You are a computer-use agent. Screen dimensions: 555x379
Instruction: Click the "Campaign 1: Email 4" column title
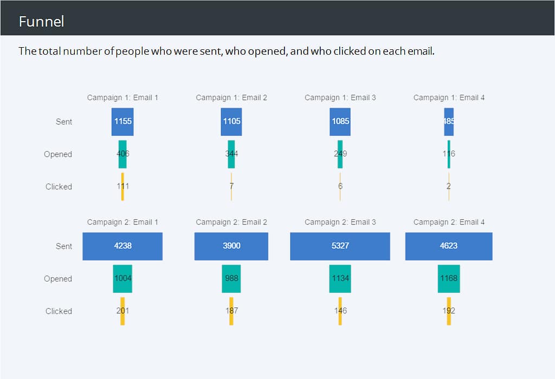pyautogui.click(x=449, y=98)
